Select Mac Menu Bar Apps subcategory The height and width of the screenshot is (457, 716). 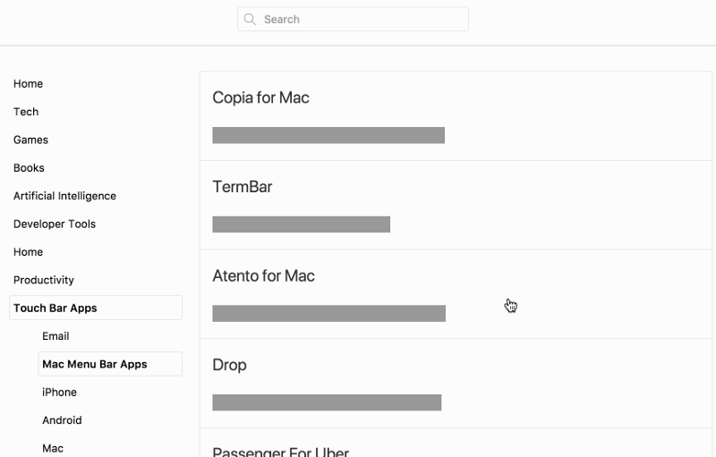(95, 364)
